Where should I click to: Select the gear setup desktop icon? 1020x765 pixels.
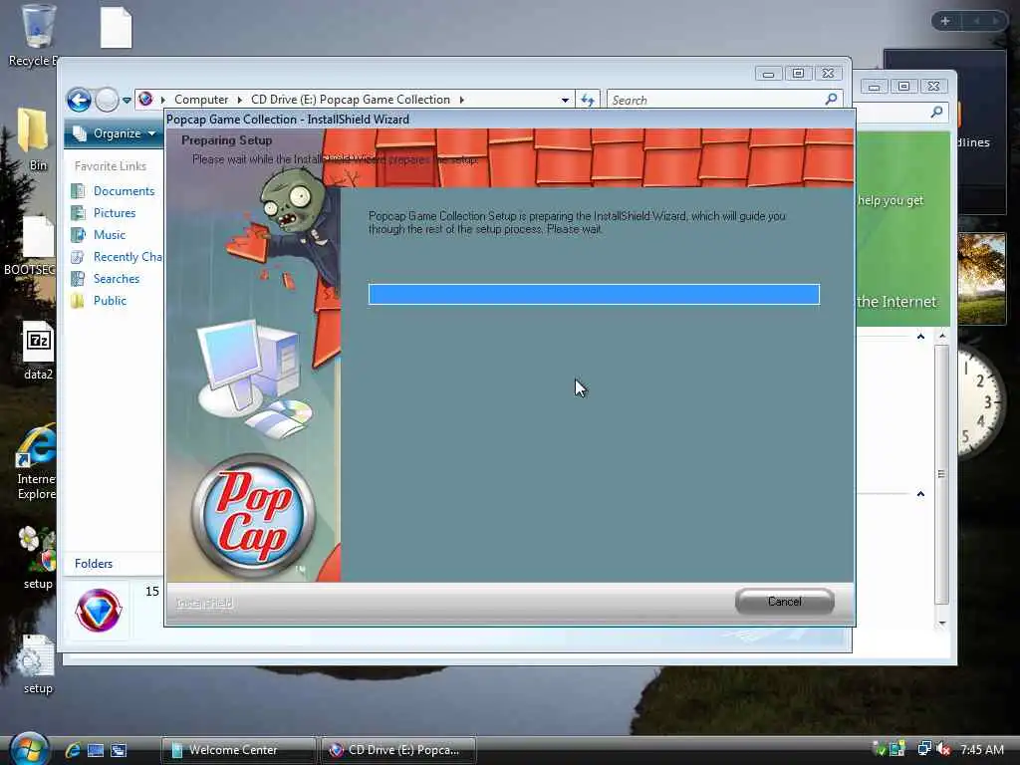(x=37, y=664)
